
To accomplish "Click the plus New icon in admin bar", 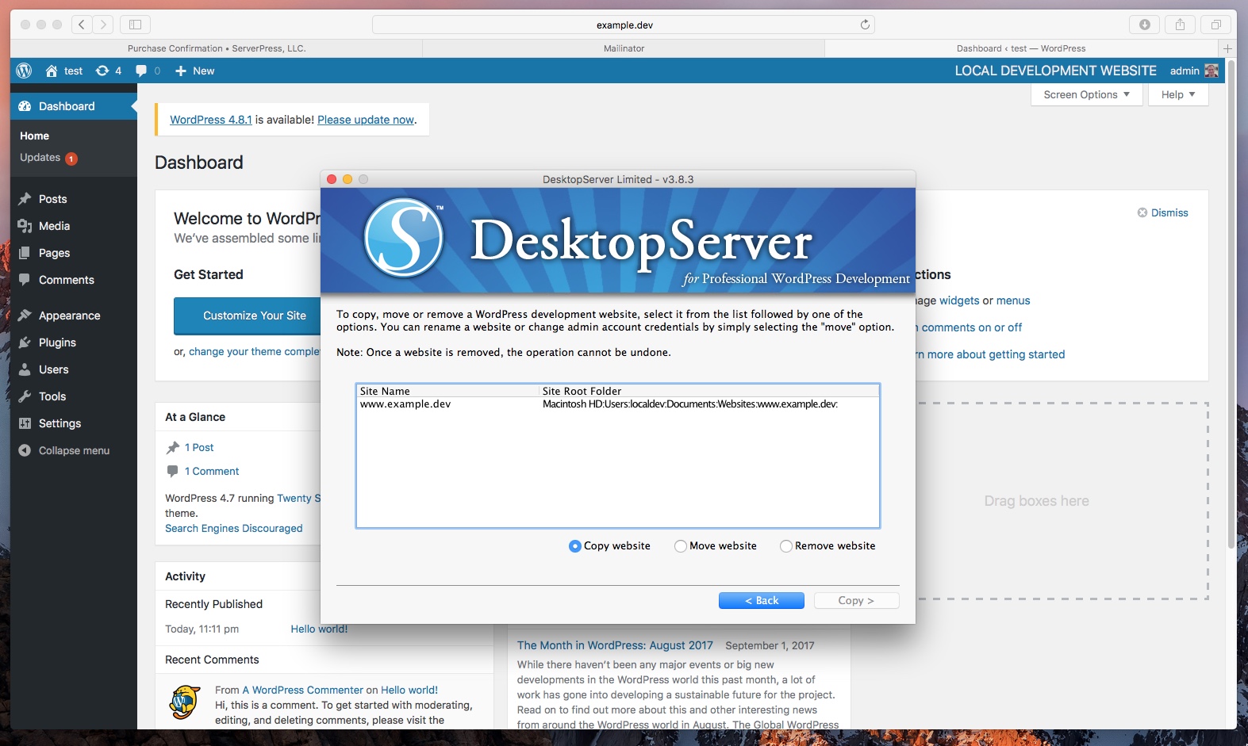I will (x=181, y=71).
